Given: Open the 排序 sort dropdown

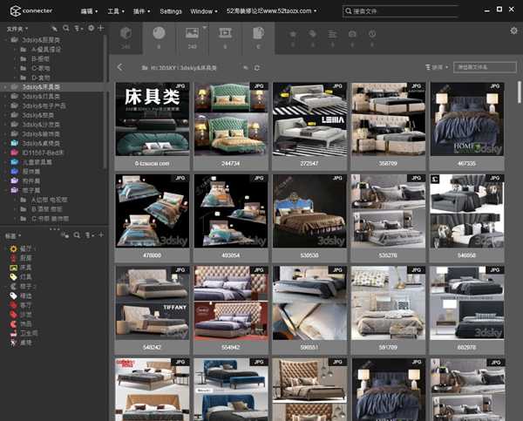Looking at the screenshot, I should [437, 67].
